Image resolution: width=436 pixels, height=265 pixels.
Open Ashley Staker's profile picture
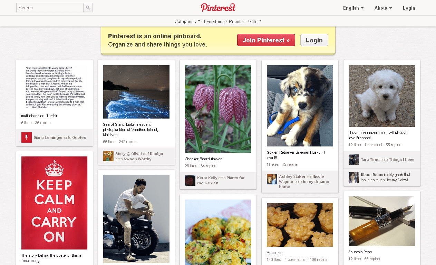[x=272, y=179]
